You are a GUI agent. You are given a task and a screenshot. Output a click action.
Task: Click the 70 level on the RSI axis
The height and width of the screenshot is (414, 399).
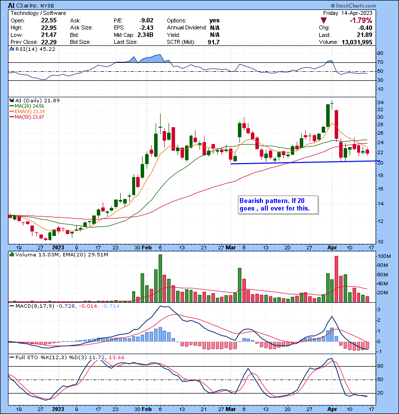coord(381,62)
